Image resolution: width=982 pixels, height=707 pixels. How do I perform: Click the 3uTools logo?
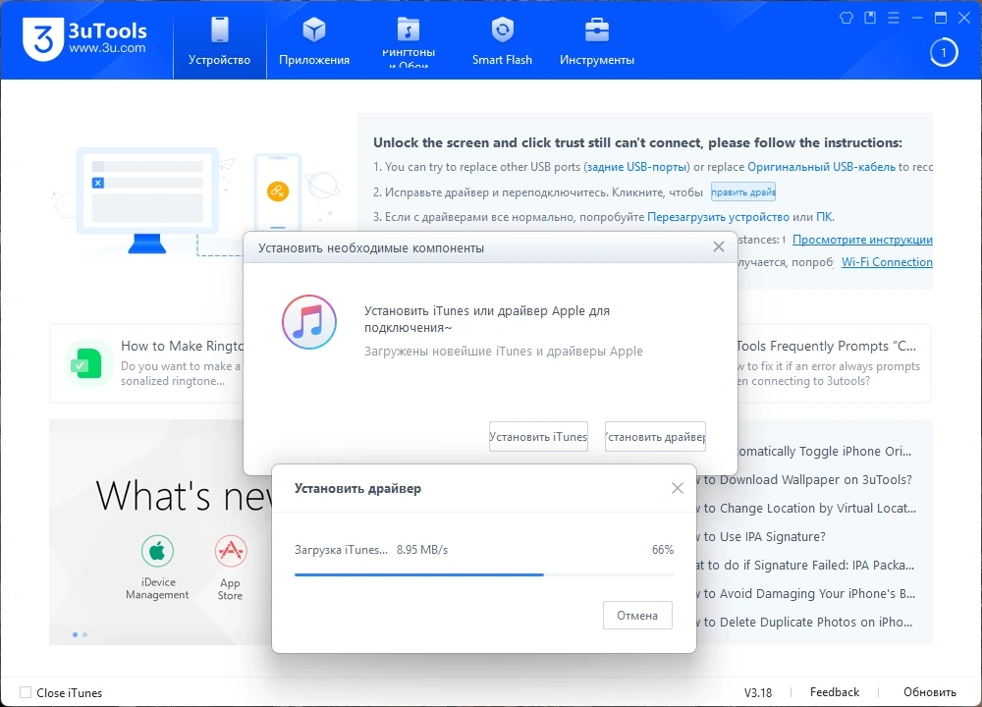coord(83,39)
